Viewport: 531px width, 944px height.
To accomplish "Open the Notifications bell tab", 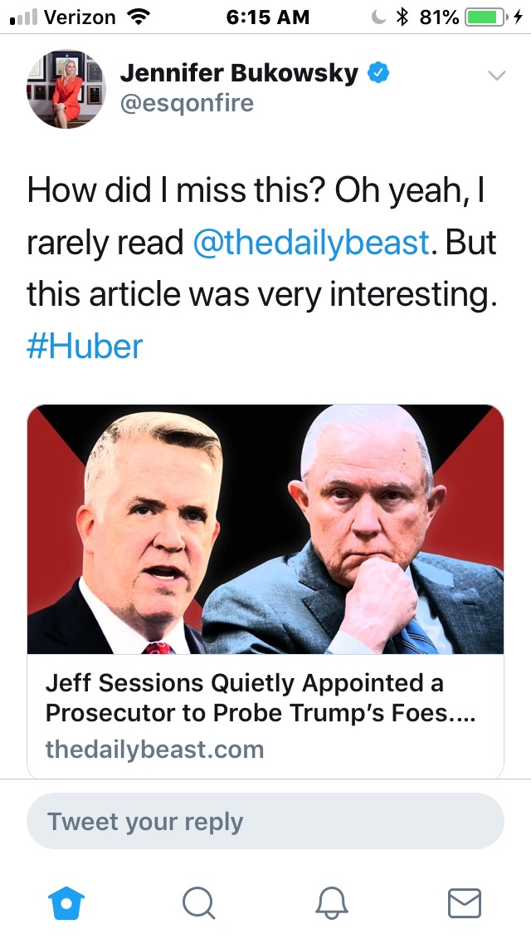I will pos(332,902).
